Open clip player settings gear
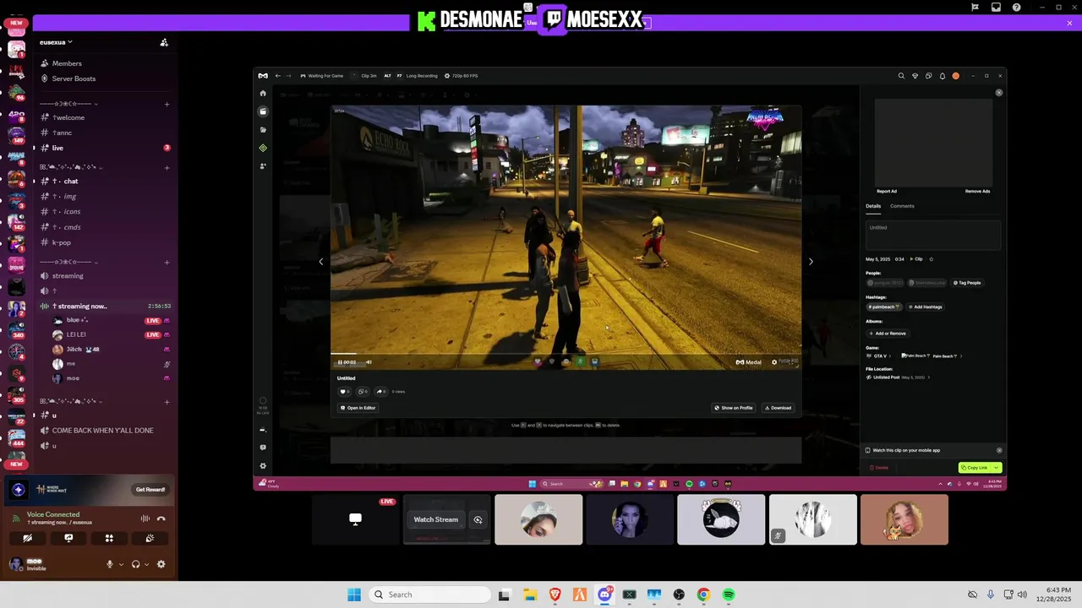 (x=774, y=362)
